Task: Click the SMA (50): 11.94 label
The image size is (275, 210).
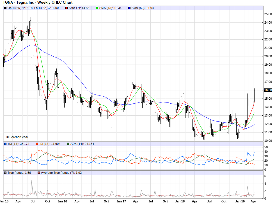Action: [143, 8]
